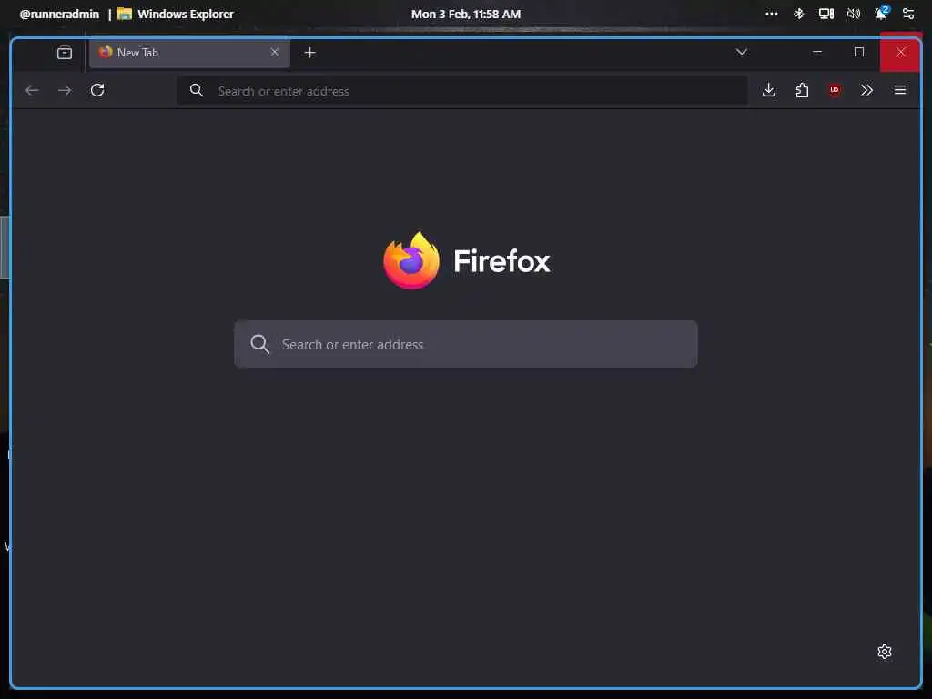
Task: Close the New Tab tab
Action: pos(275,52)
